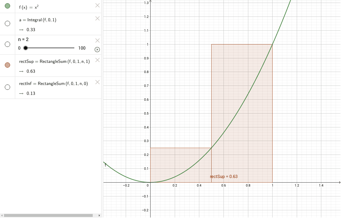This screenshot has height=218, width=341.
Task: Toggle visibility of slider n object
Action: tap(7, 45)
